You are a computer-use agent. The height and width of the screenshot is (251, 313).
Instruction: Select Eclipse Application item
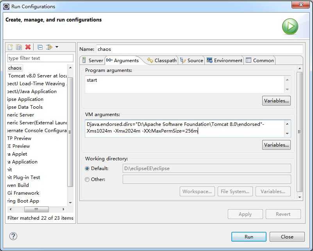(25, 99)
